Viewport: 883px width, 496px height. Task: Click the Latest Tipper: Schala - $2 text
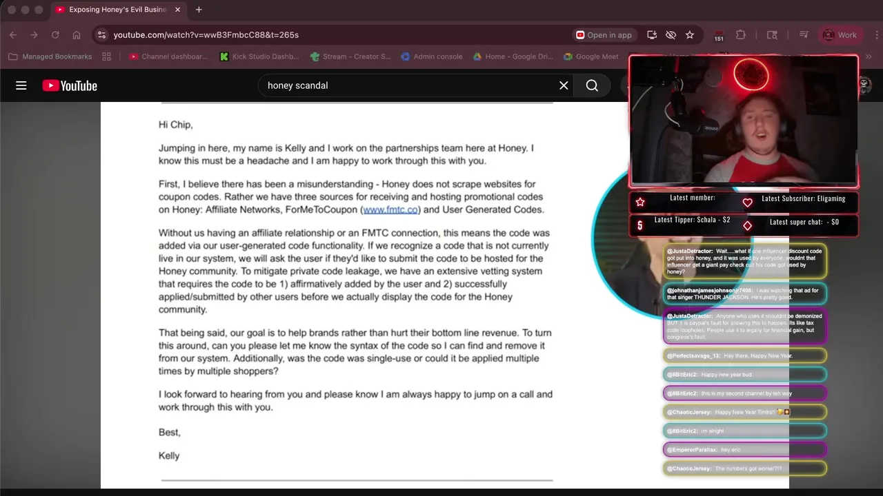point(692,220)
